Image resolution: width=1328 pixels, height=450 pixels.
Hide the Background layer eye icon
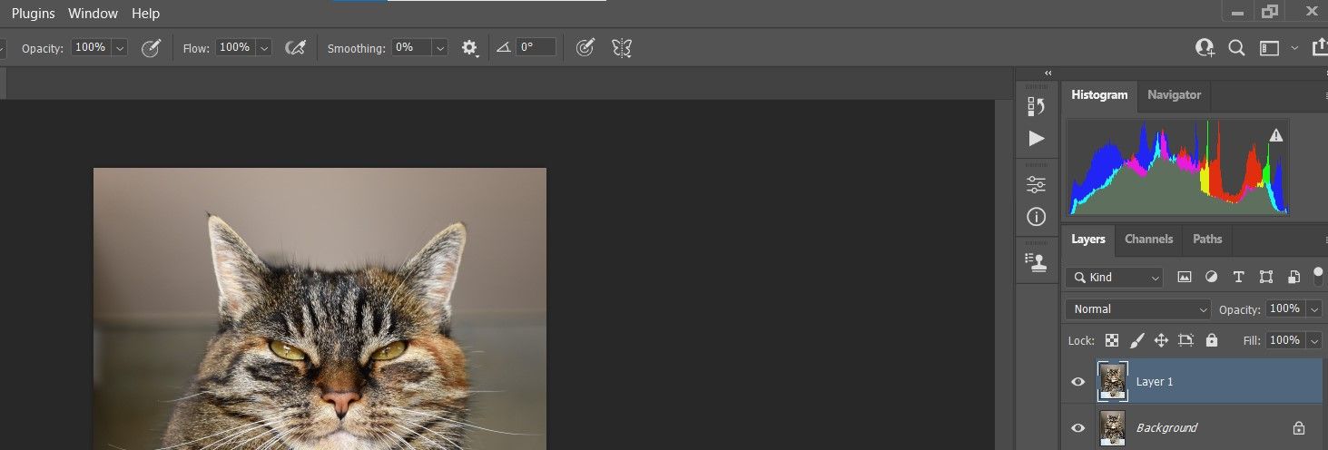click(x=1078, y=428)
